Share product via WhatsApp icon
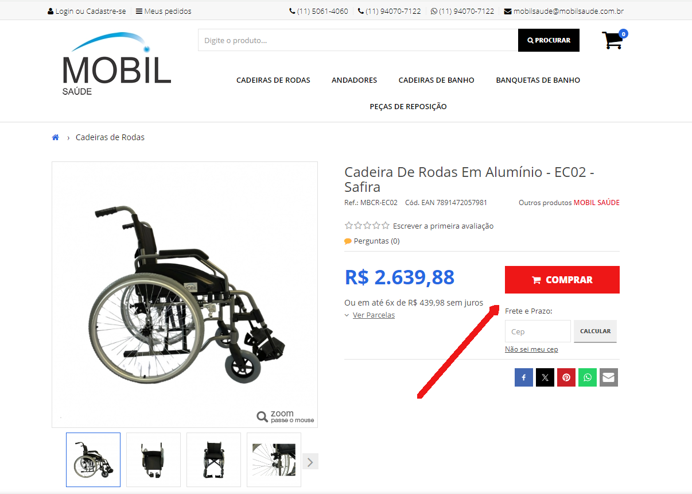This screenshot has width=692, height=494. pyautogui.click(x=588, y=377)
